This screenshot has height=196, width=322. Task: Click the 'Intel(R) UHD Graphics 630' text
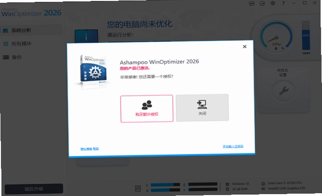286,188
